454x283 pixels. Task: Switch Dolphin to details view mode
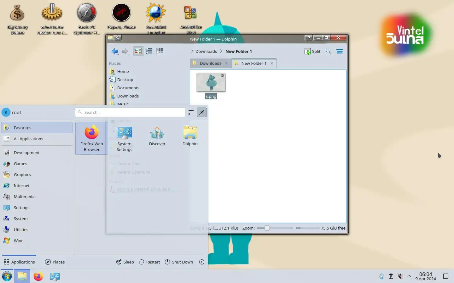click(160, 51)
